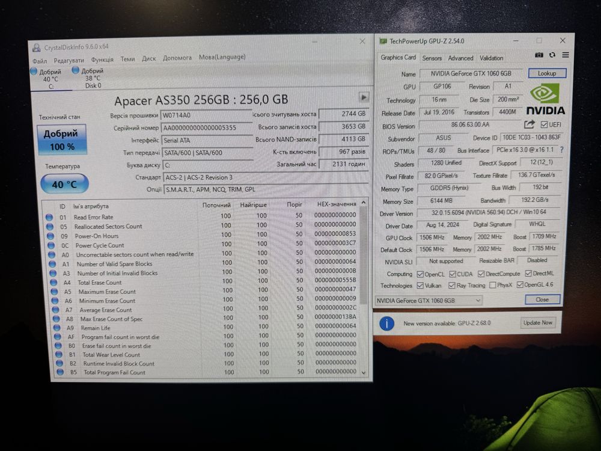Click the 40 °C temperature indicator

(x=64, y=184)
